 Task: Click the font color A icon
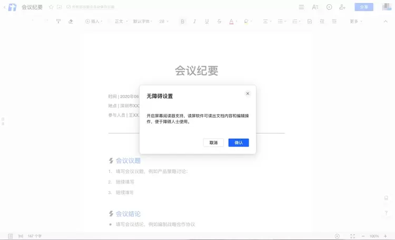(x=231, y=22)
